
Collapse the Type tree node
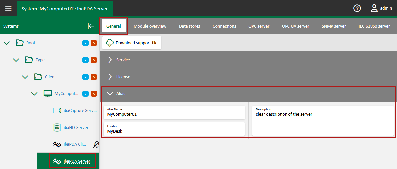pyautogui.click(x=16, y=60)
